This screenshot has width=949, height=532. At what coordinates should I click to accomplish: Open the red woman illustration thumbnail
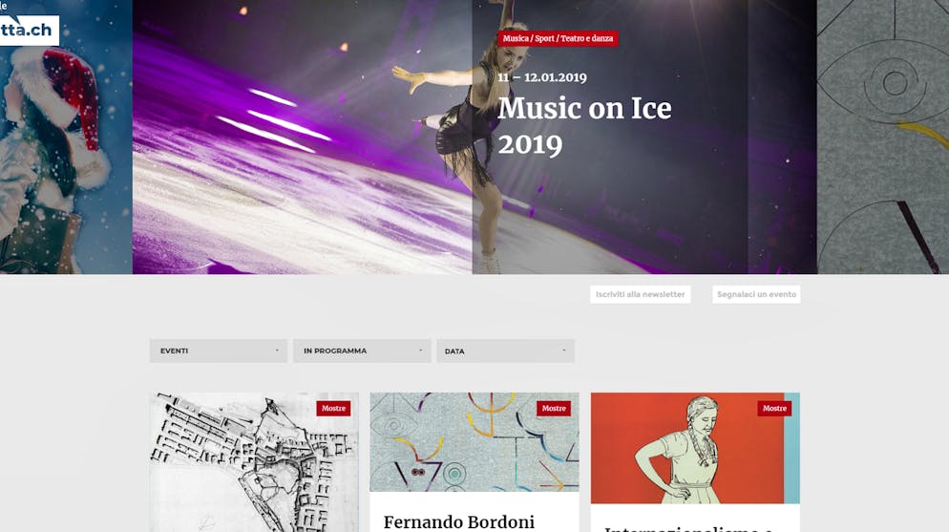click(x=695, y=448)
